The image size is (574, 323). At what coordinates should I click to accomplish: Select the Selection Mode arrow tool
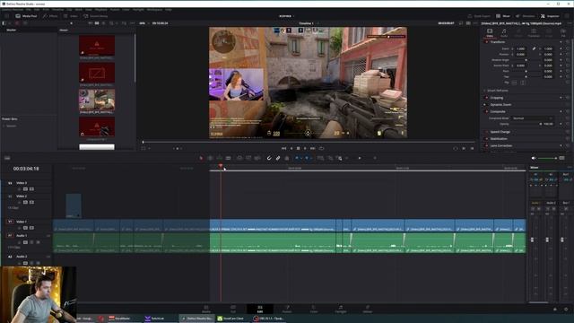201,158
